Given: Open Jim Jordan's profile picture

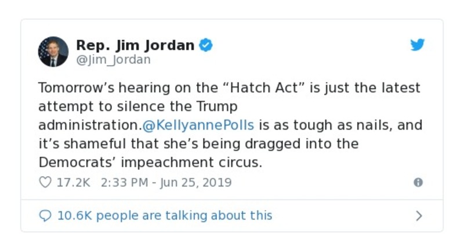Looking at the screenshot, I should (53, 52).
